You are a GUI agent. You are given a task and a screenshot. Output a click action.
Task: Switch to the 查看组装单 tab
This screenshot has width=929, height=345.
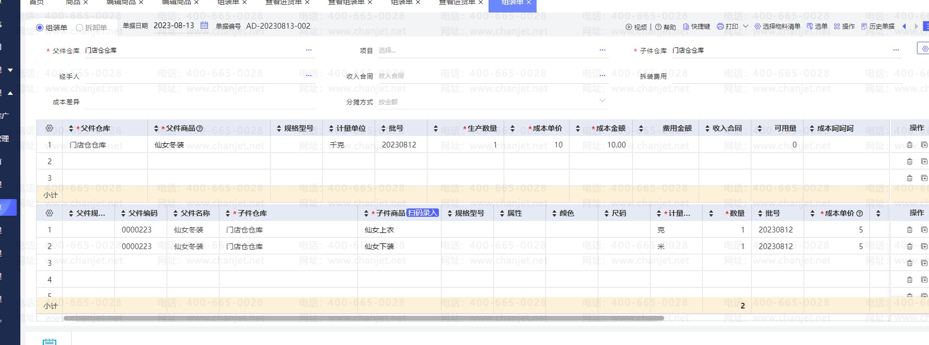point(346,3)
